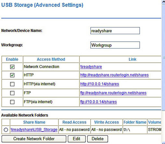
Task: Click the Delete button
Action: click(97, 139)
